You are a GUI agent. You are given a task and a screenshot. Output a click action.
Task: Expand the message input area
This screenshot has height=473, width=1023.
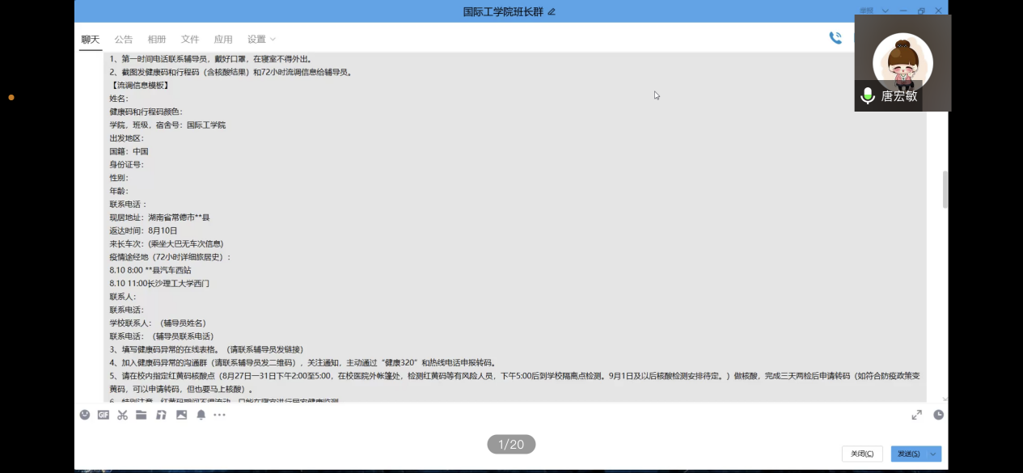tap(916, 415)
